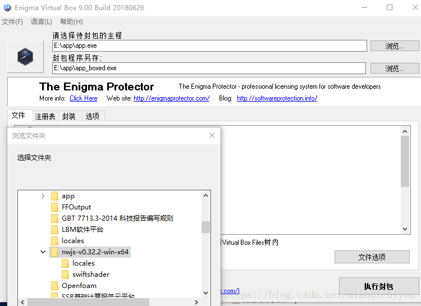Screen dimensions: 421x306
Task: Click the Enigma Virtual Box title bar icon
Action: click(x=7, y=7)
